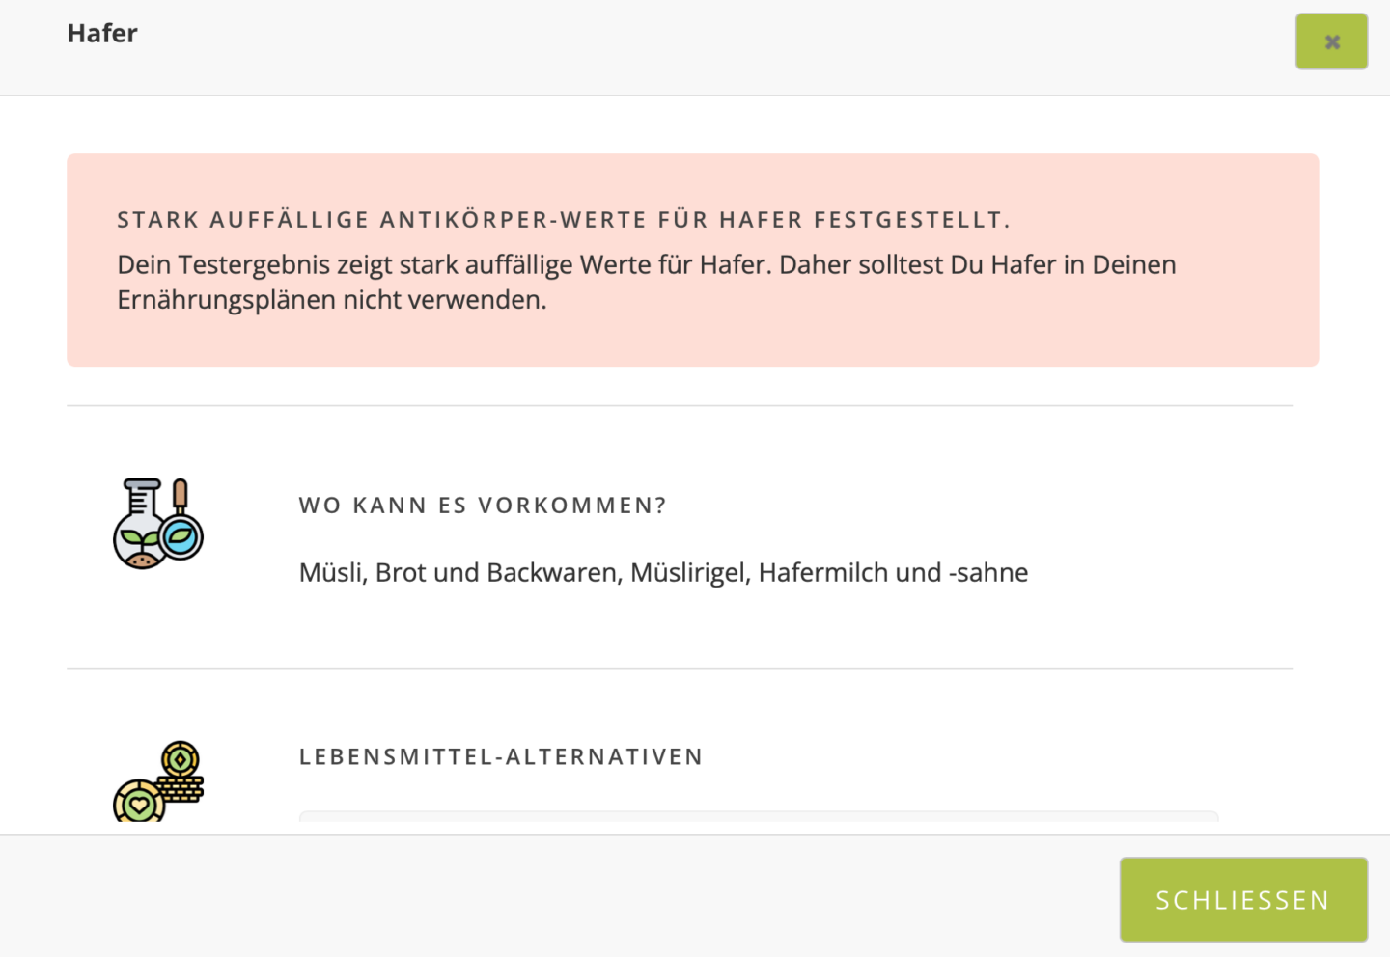Screen dimensions: 1390x957
Task: Click the partially visible alternatives box
Action: tap(758, 816)
